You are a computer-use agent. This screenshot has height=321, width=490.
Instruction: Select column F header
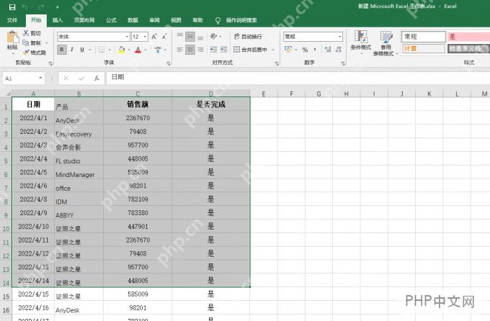point(291,94)
